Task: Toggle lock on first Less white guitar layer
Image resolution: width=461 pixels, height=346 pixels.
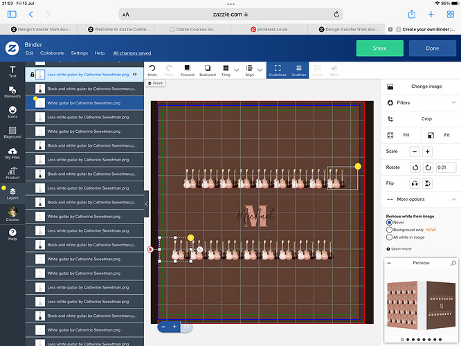Action: click(33, 75)
